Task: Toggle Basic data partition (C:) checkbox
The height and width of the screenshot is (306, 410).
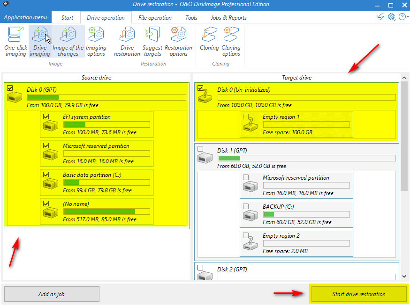Action: tap(46, 175)
